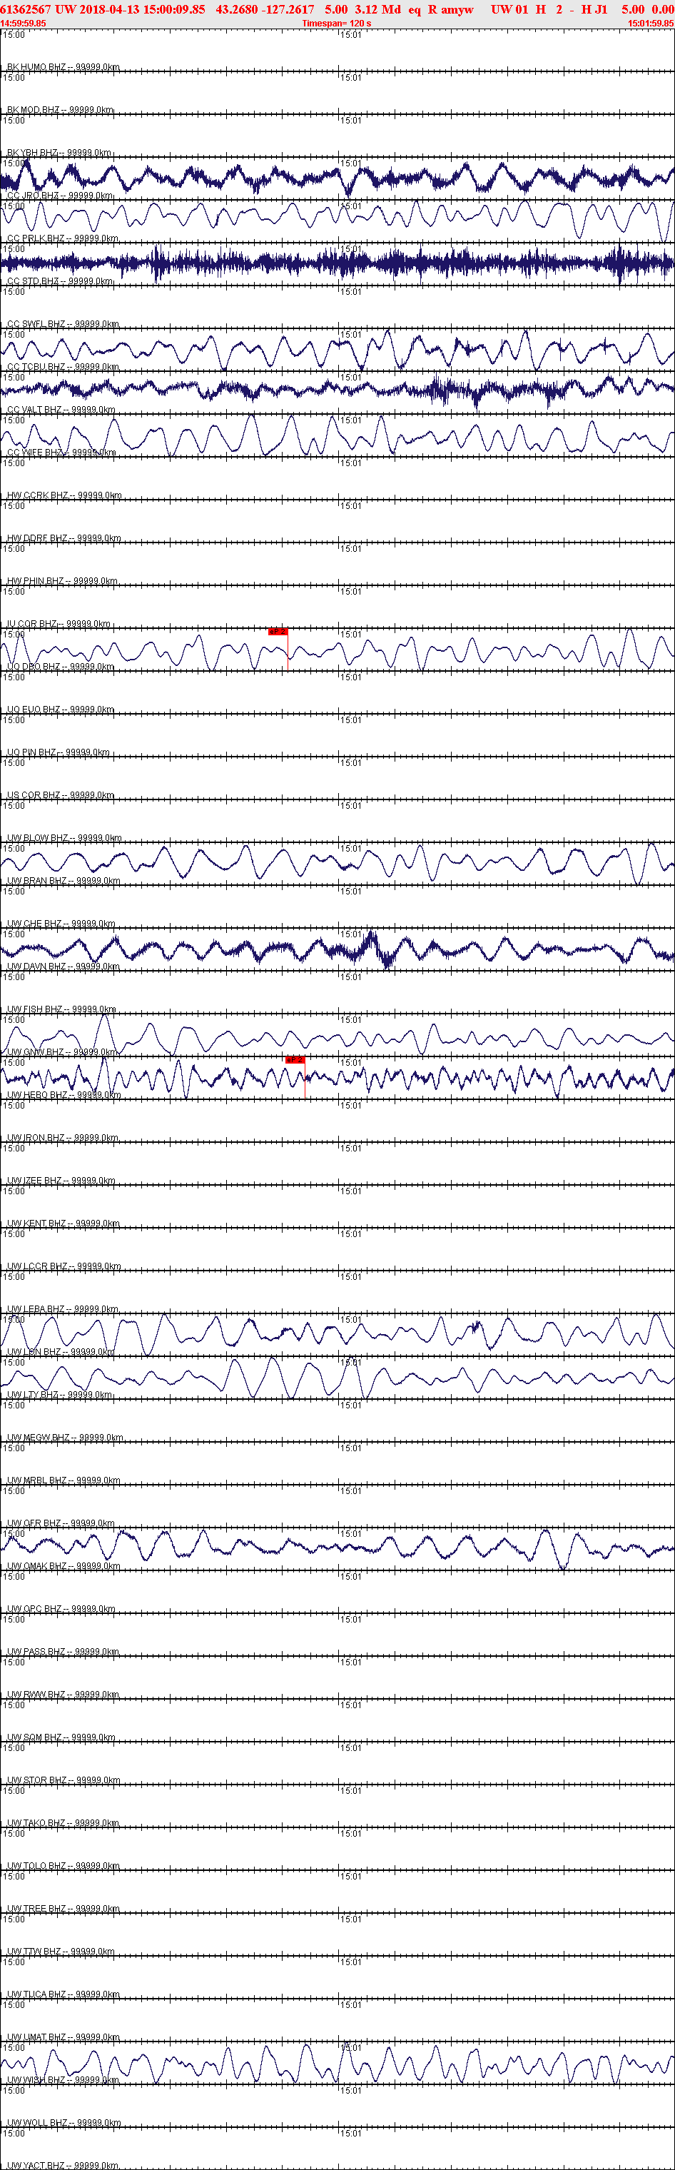Click the end time 15:01:59.85 label
The width and height of the screenshot is (675, 2170).
tap(651, 24)
